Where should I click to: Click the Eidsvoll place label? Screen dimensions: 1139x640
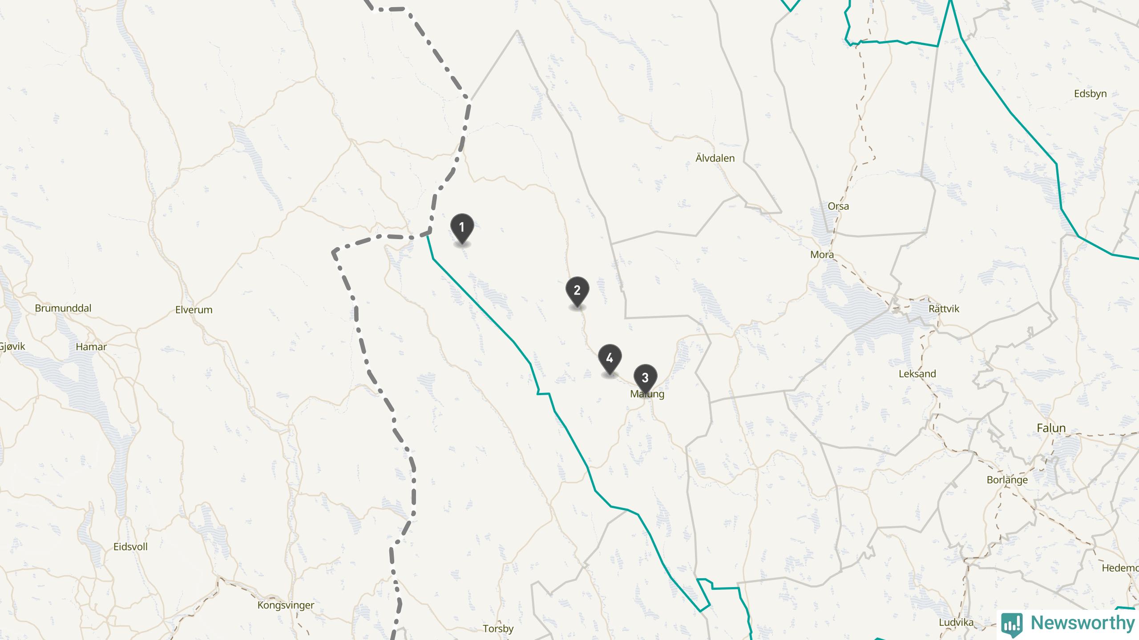130,547
